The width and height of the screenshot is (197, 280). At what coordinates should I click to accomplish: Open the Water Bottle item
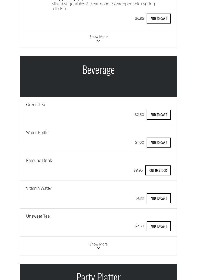37,132
